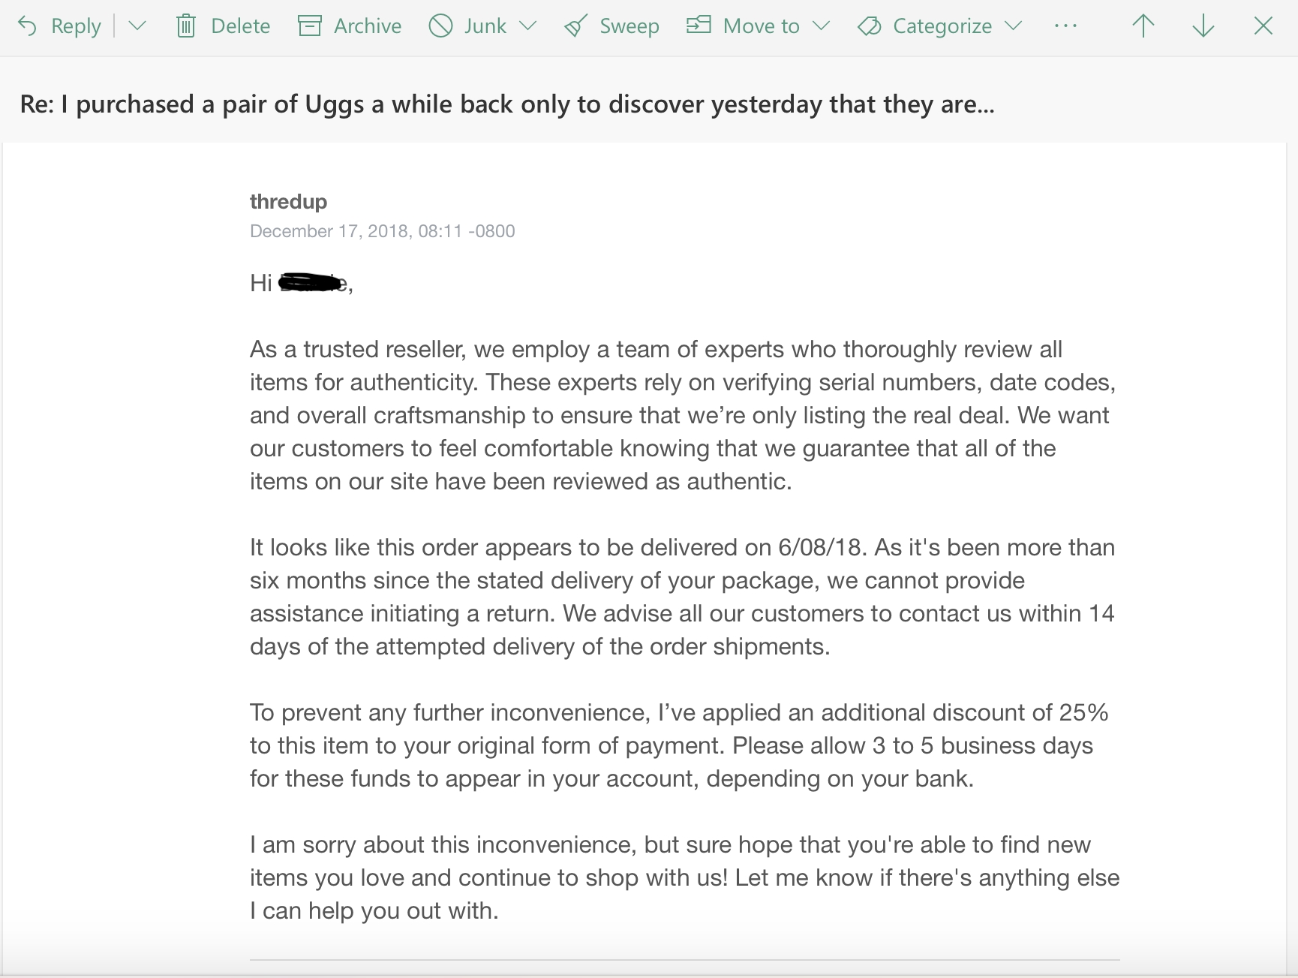Viewport: 1298px width, 978px height.
Task: Go to the next message with the down arrow
Action: click(1202, 26)
